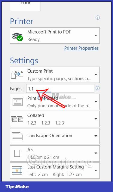Click the A5 paper size label
113x192 pixels.
[30, 150]
